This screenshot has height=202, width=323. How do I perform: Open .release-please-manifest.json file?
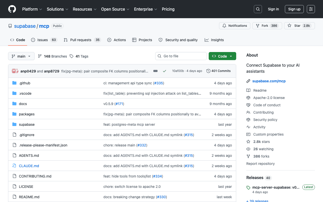(43, 145)
